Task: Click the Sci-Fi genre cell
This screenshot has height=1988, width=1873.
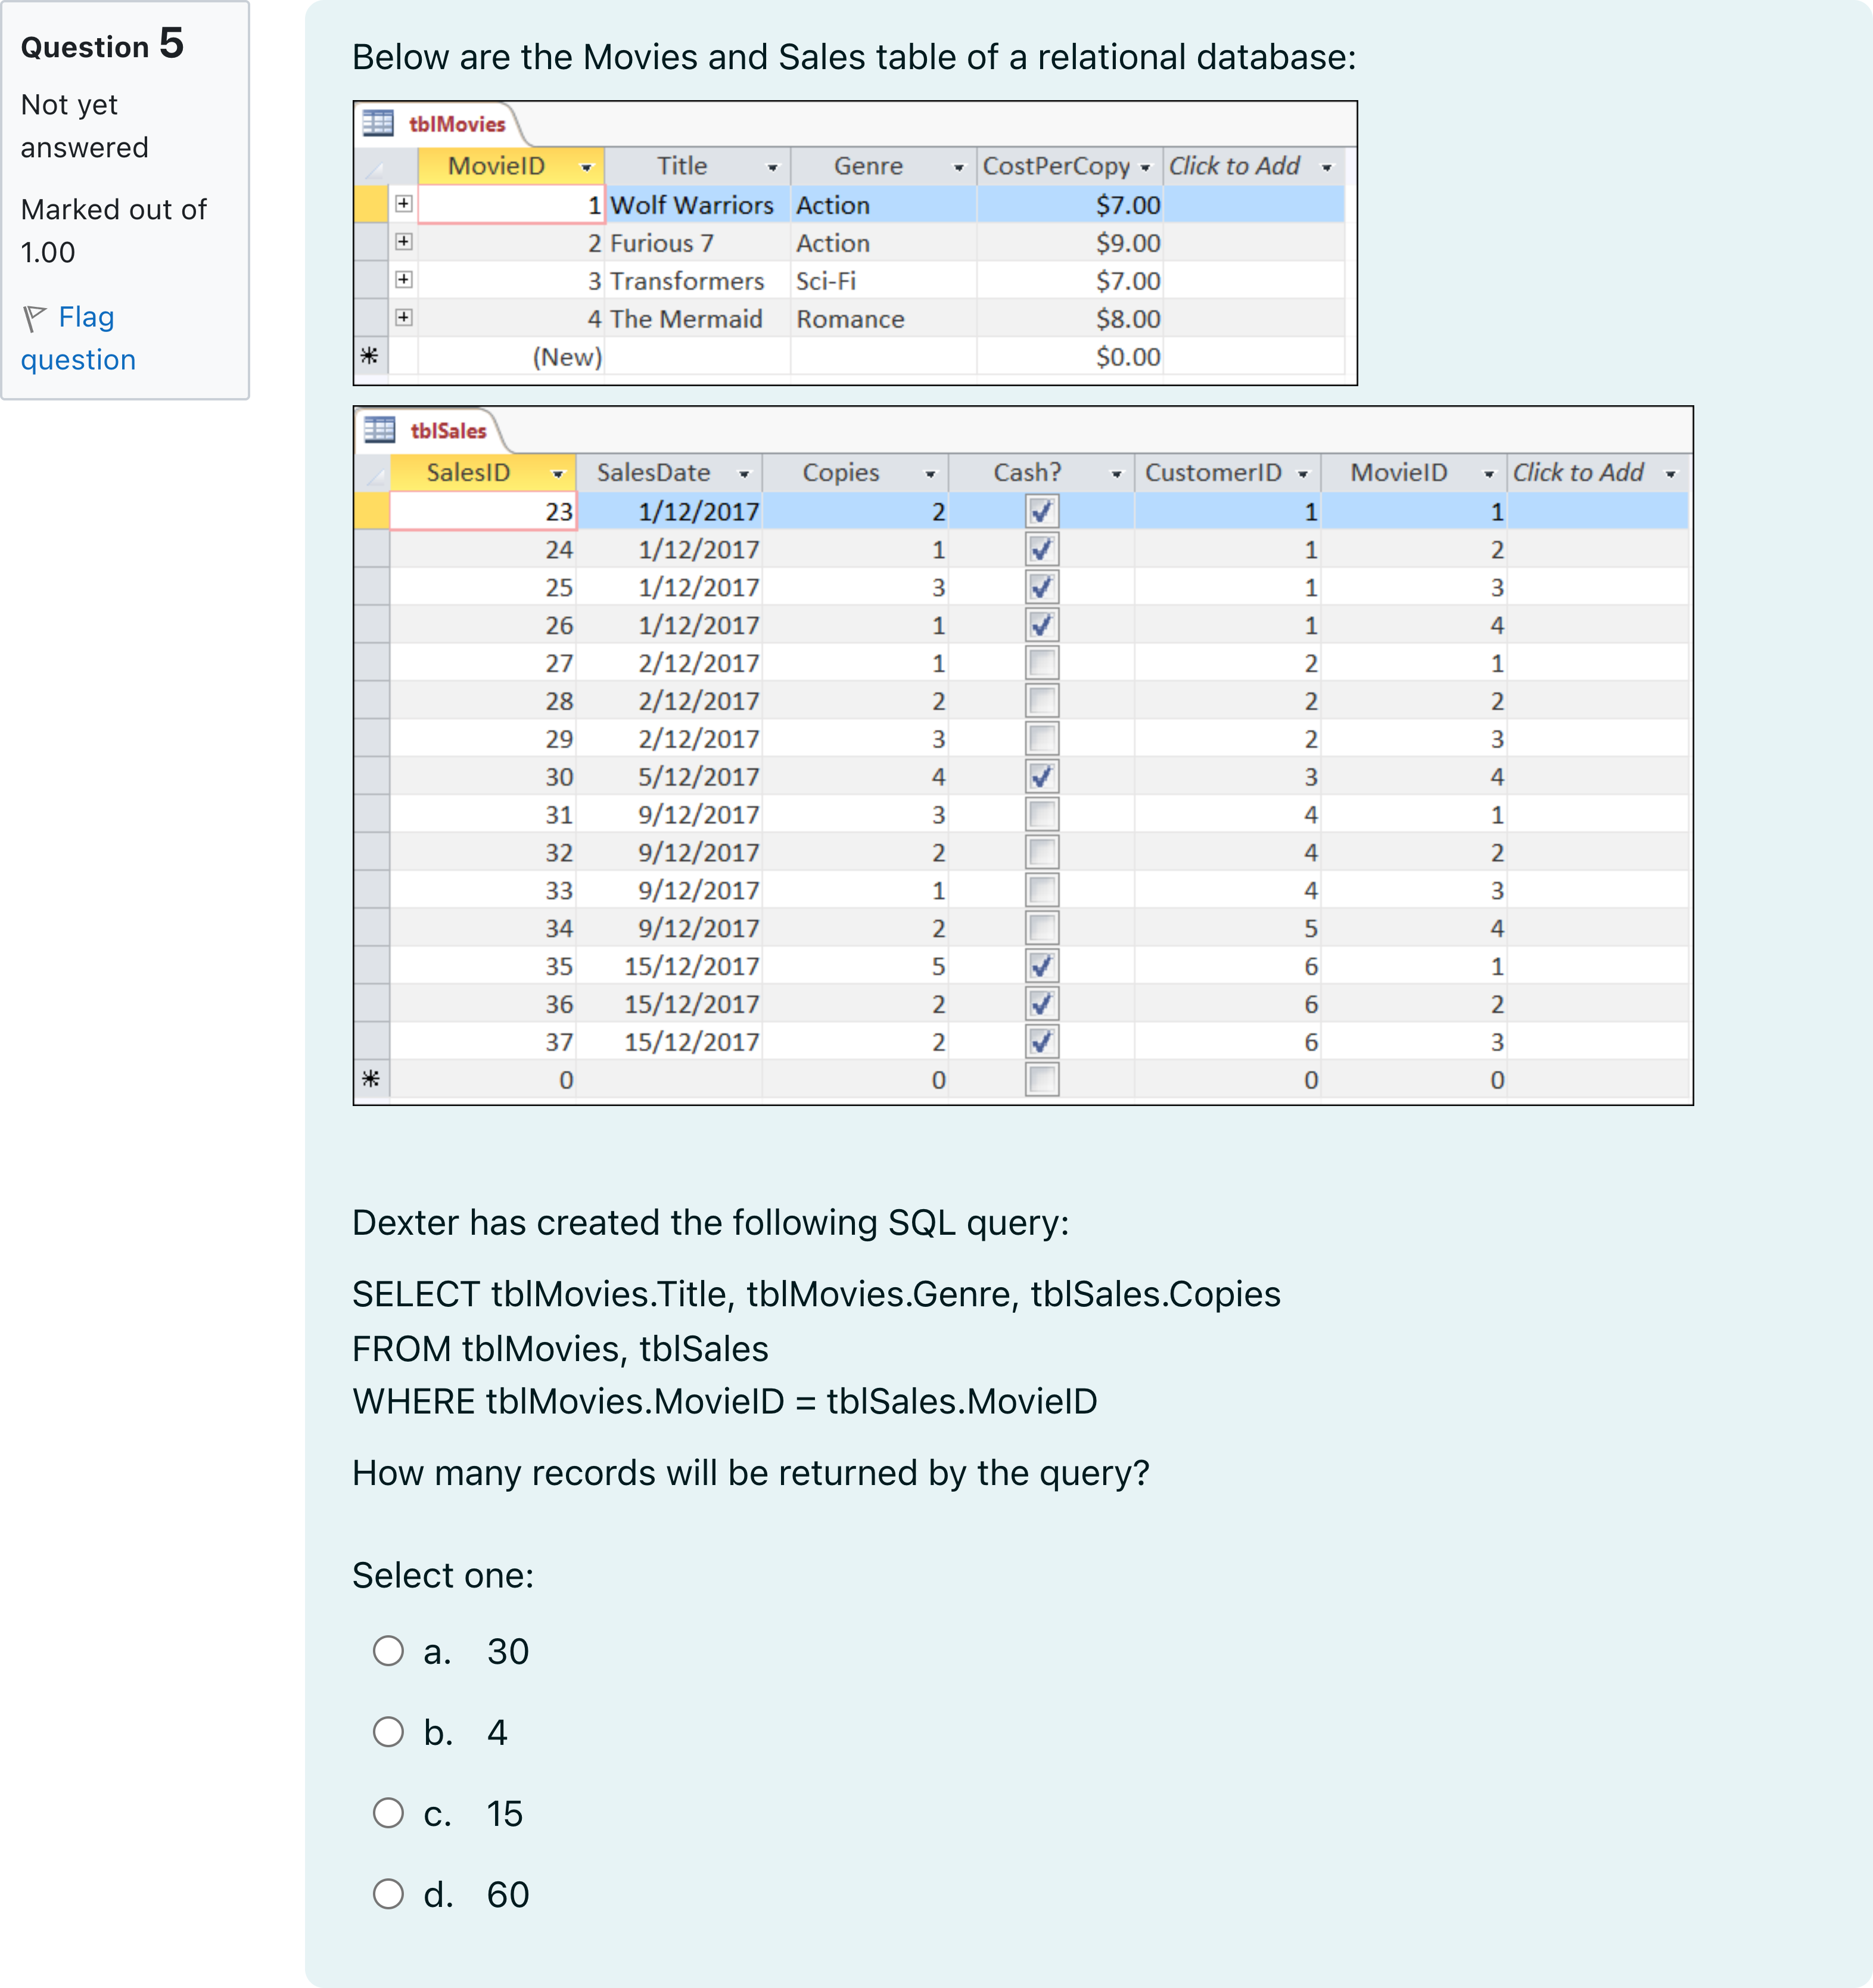Action: click(x=883, y=281)
